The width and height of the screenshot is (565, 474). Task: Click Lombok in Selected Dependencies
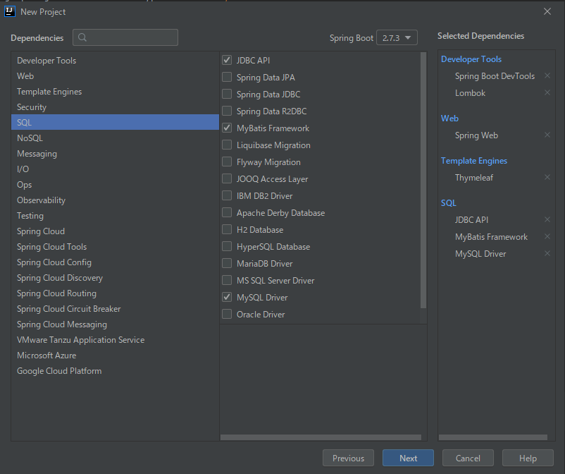(x=470, y=92)
